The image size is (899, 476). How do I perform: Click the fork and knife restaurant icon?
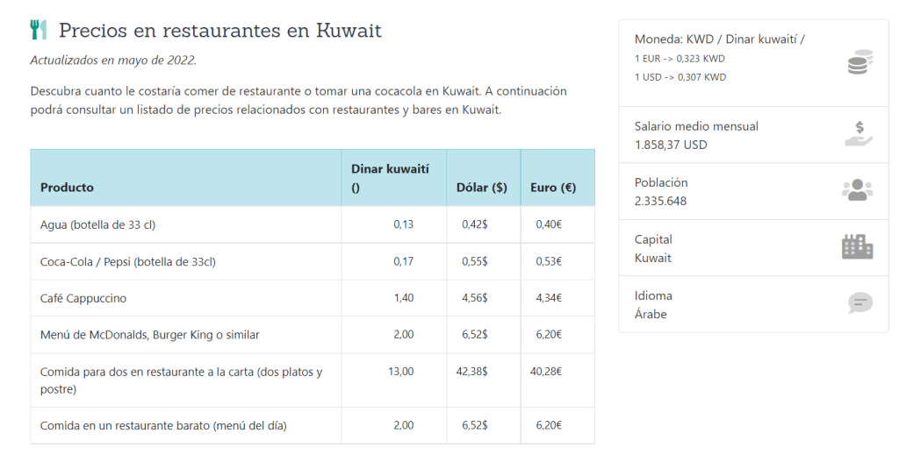click(x=38, y=30)
